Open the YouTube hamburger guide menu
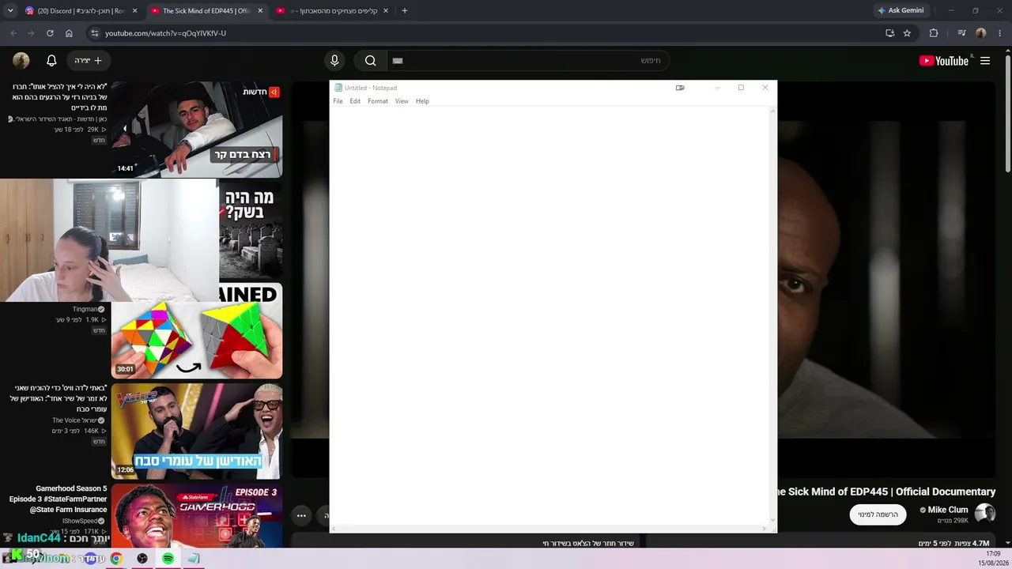Viewport: 1012px width, 569px height. click(985, 61)
